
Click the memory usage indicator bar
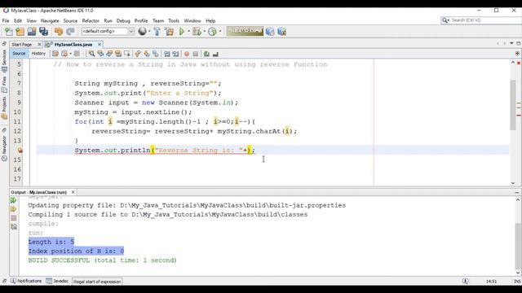[245, 31]
